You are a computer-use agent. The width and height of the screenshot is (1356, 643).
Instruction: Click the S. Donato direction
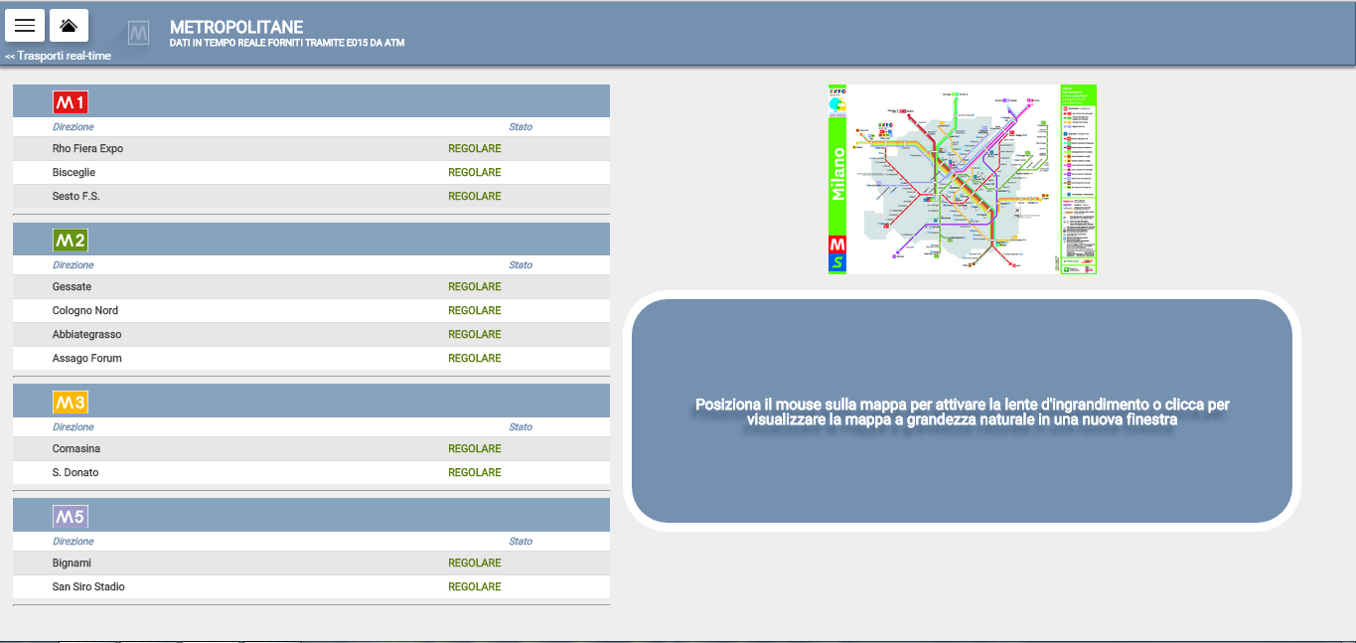(75, 473)
